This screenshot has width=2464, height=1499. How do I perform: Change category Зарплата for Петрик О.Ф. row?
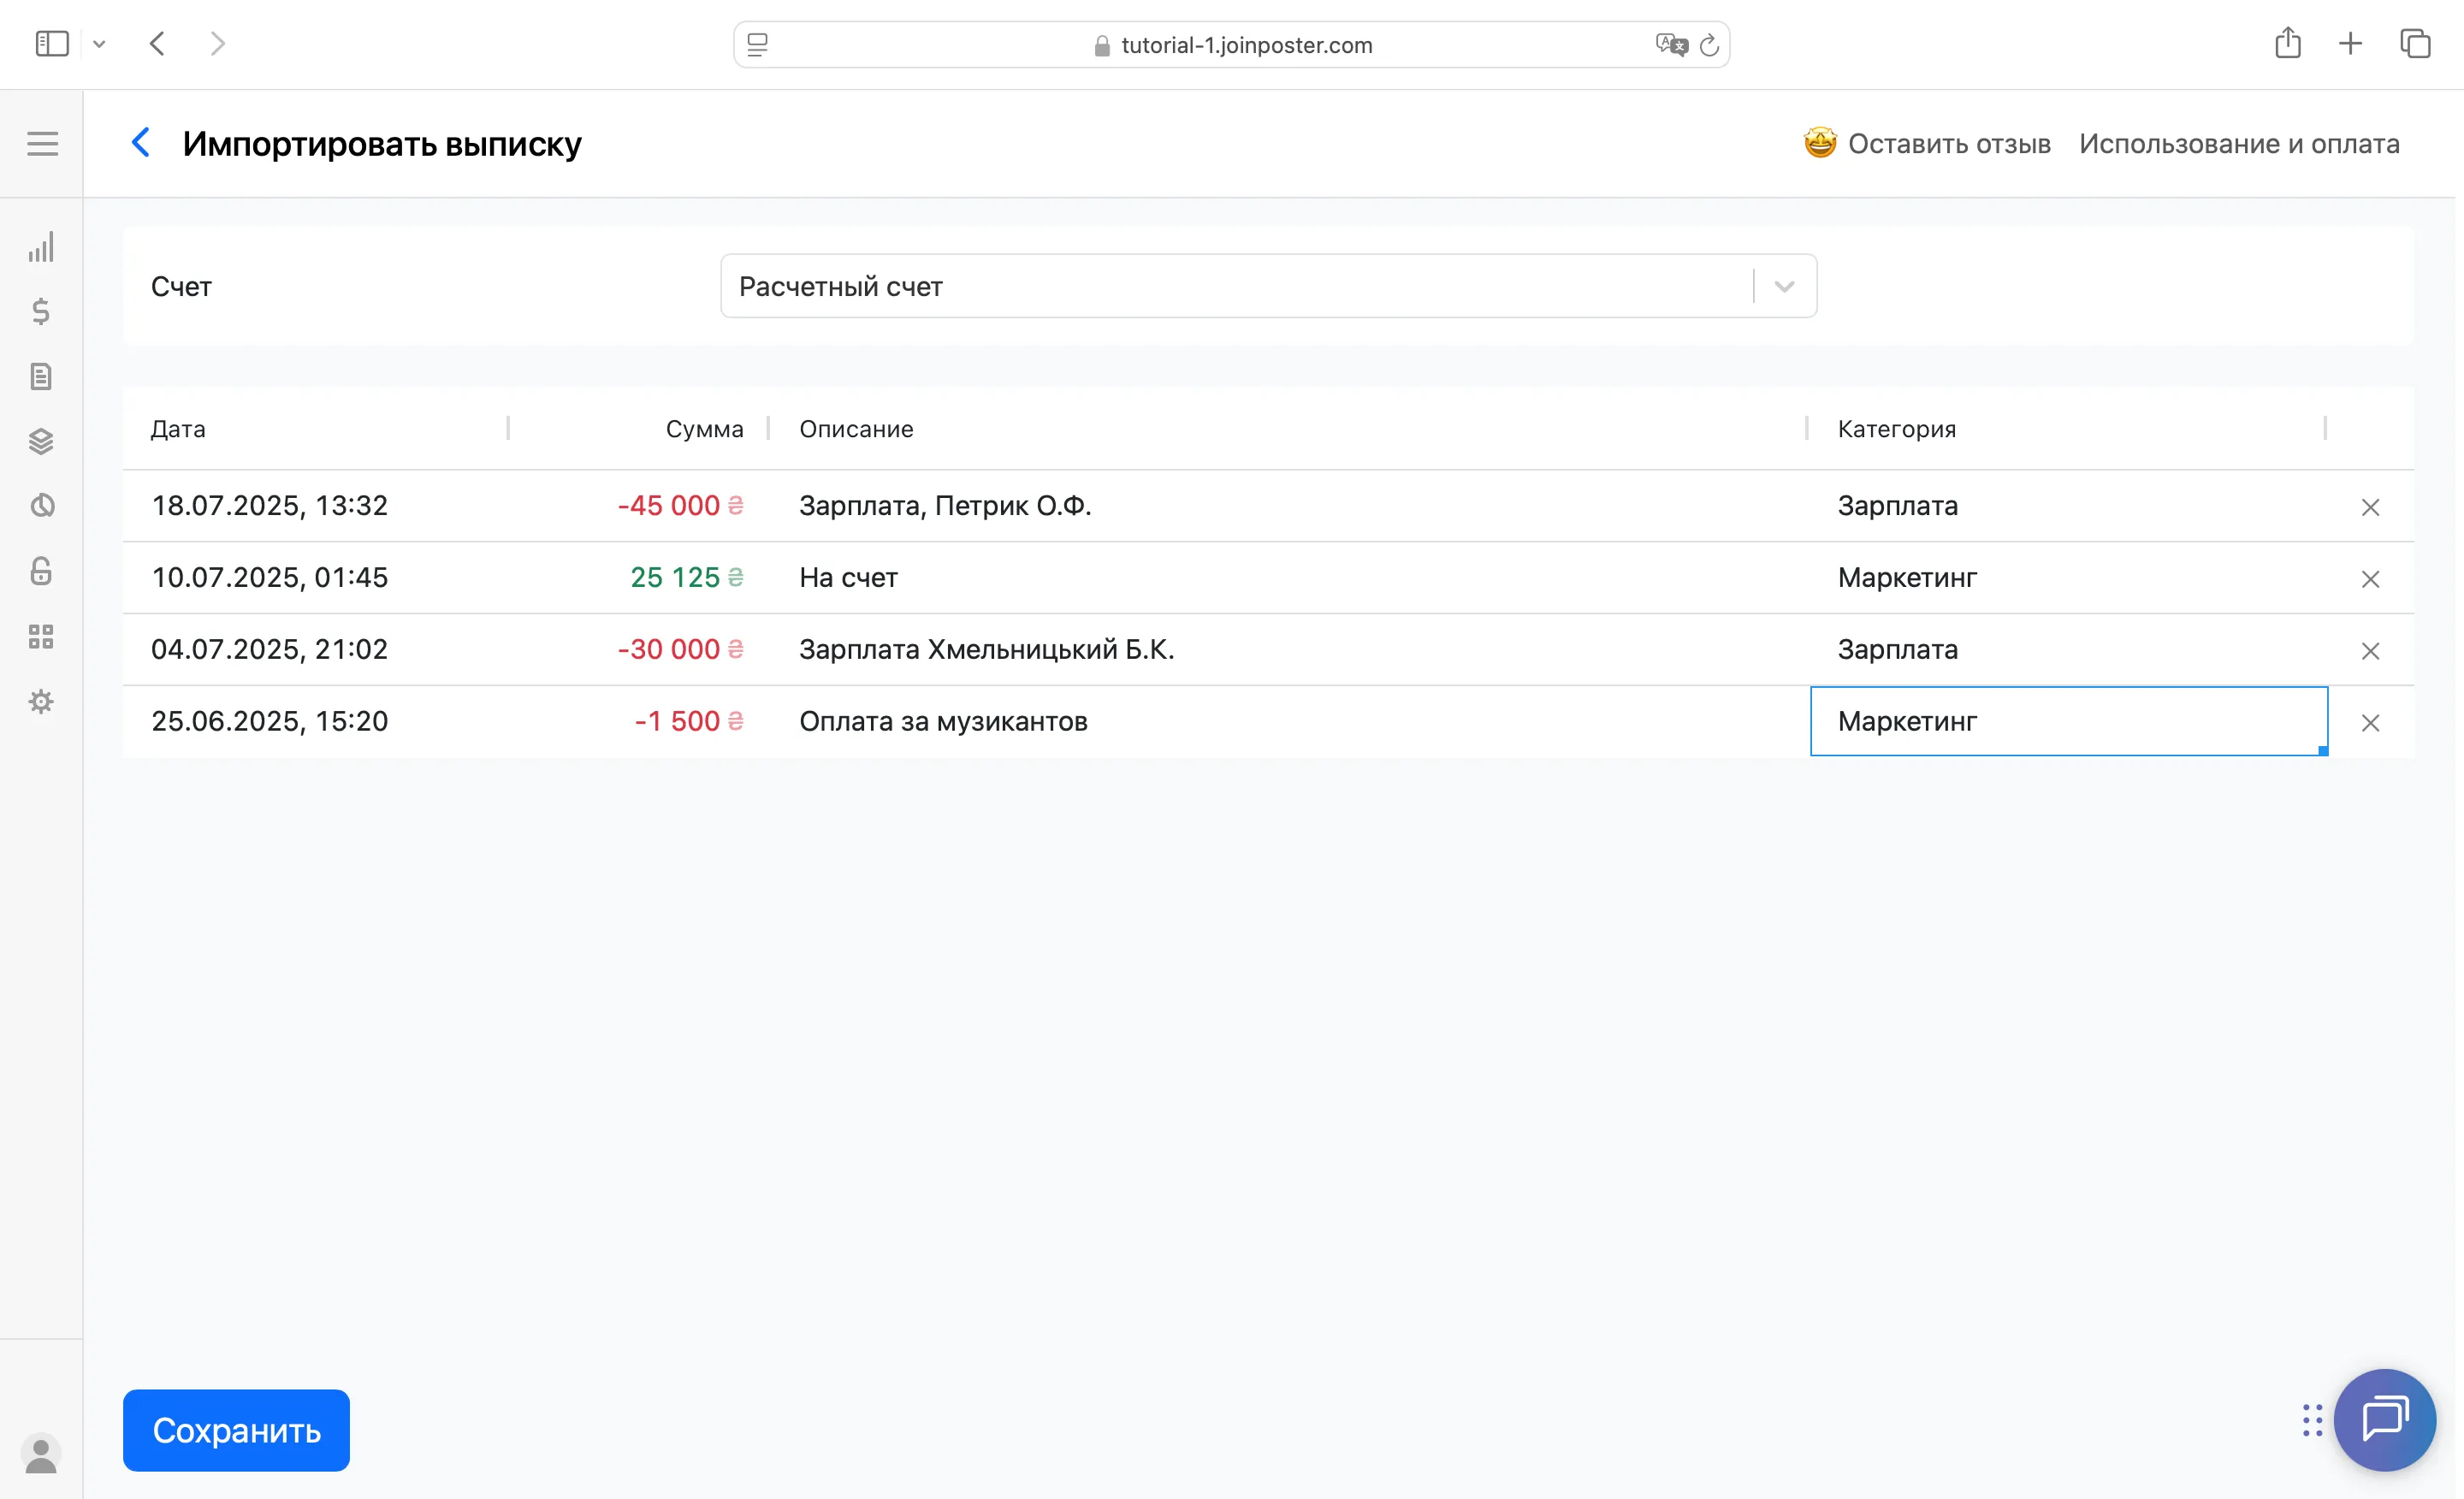pyautogui.click(x=2067, y=506)
